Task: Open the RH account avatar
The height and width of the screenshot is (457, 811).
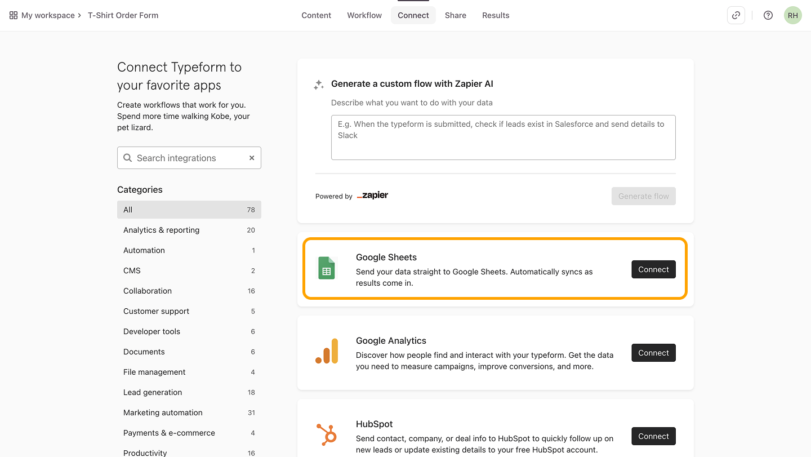Action: [793, 15]
